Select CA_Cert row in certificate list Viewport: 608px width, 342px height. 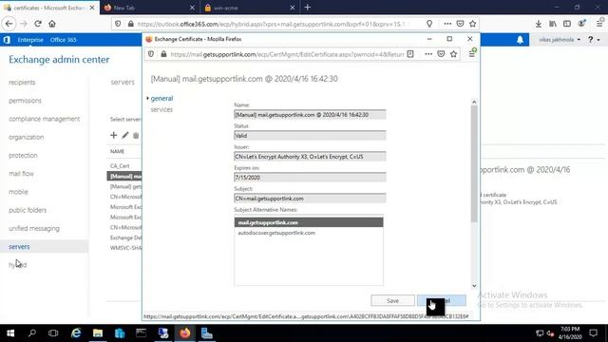click(x=124, y=165)
